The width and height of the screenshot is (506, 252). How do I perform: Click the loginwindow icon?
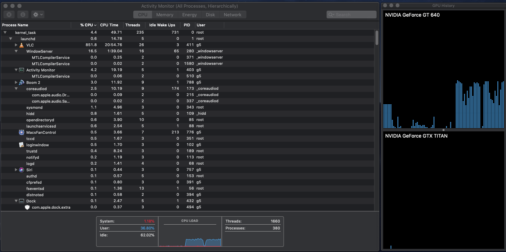pos(22,145)
